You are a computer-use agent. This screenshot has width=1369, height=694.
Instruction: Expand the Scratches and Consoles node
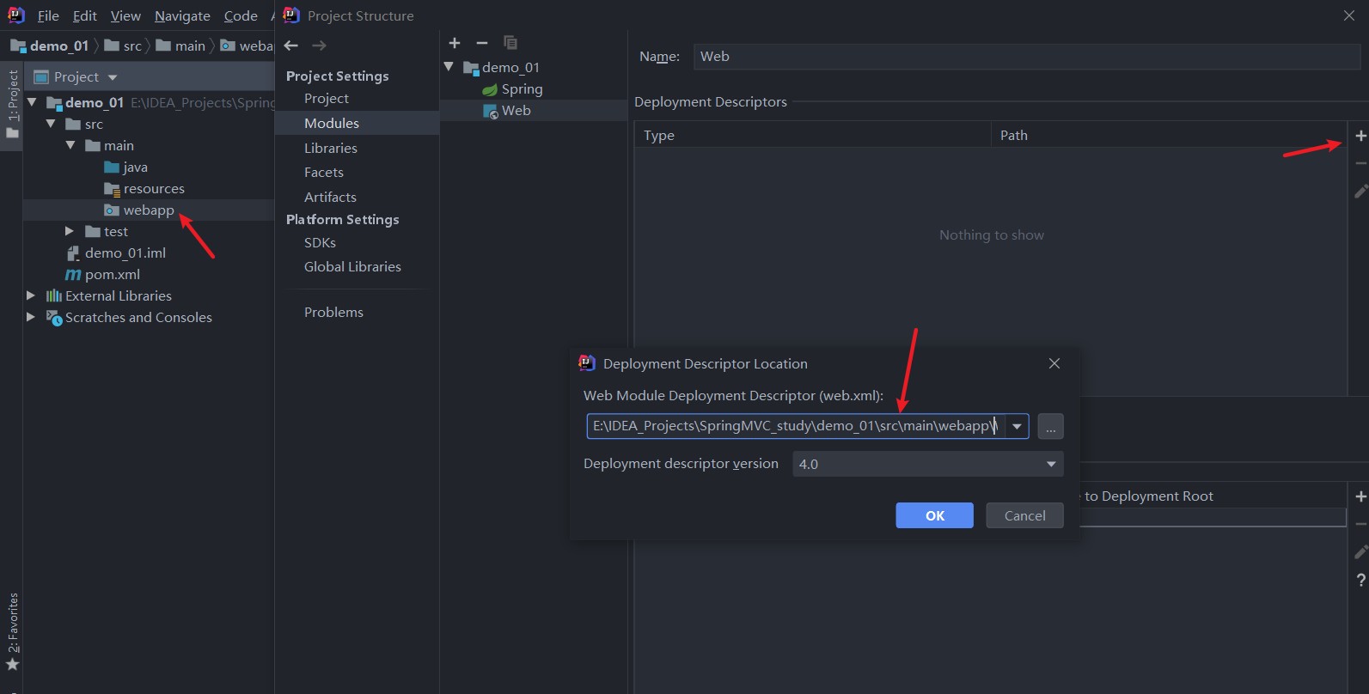point(31,317)
